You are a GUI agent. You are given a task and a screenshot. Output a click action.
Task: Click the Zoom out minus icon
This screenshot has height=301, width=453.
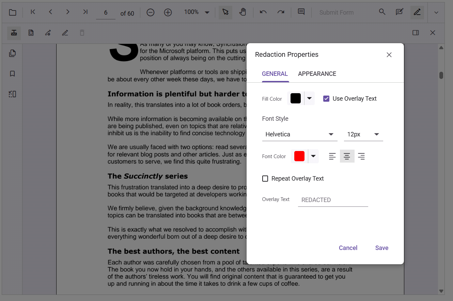click(x=151, y=13)
